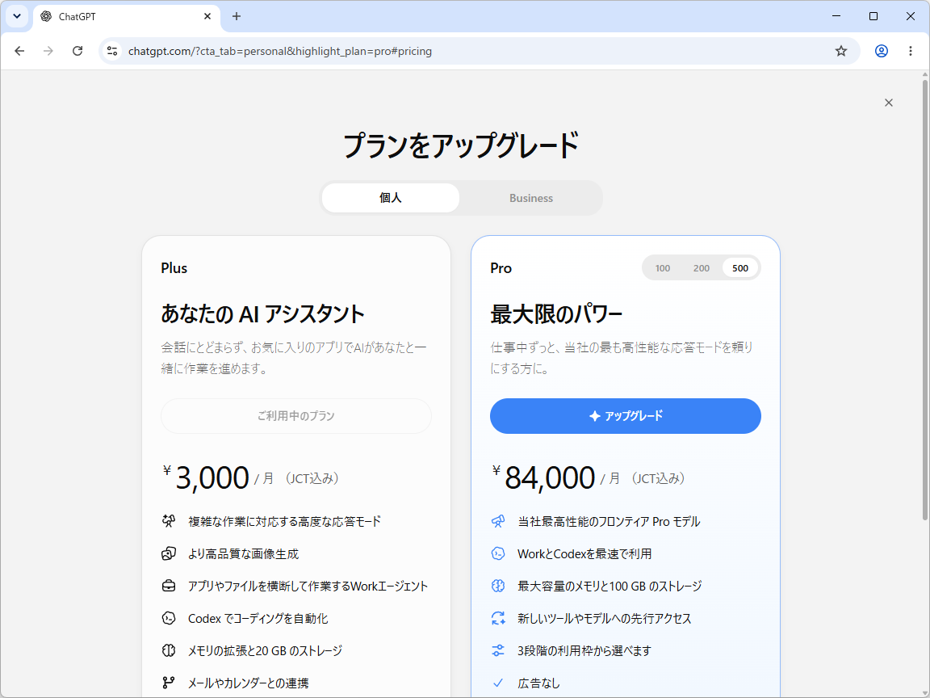Click the address bar URL
This screenshot has width=930, height=698.
tap(280, 51)
